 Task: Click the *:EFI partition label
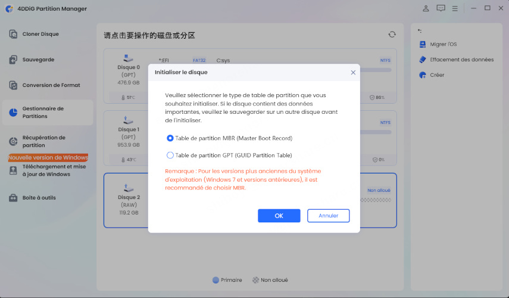164,60
